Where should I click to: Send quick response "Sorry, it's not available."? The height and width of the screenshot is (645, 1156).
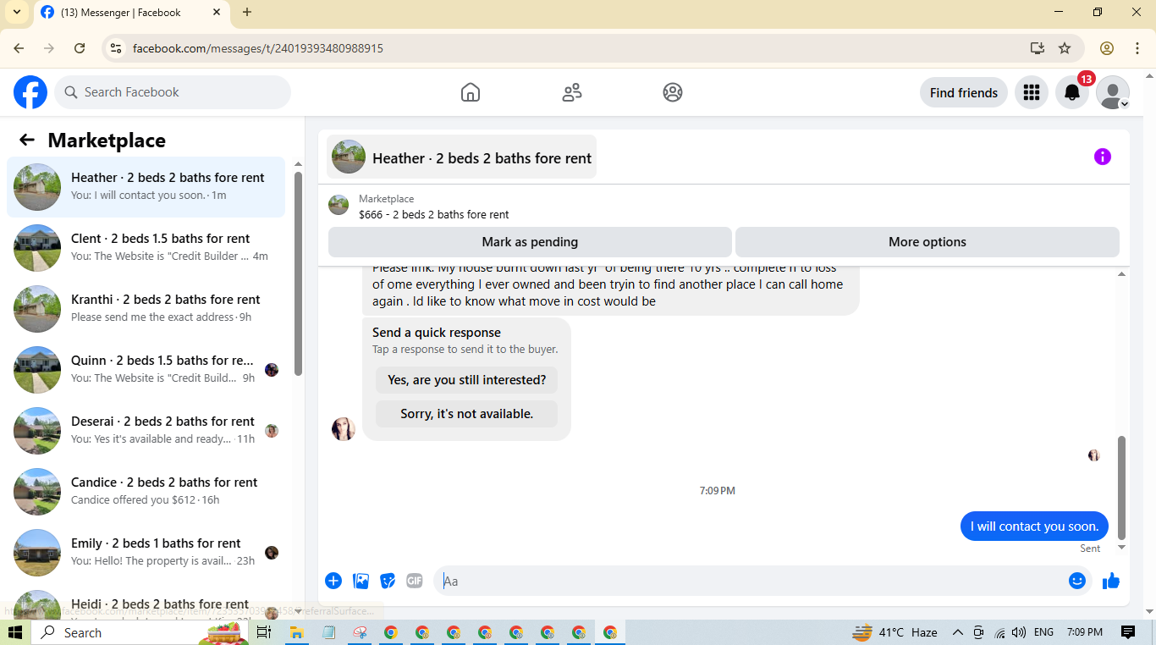(466, 414)
